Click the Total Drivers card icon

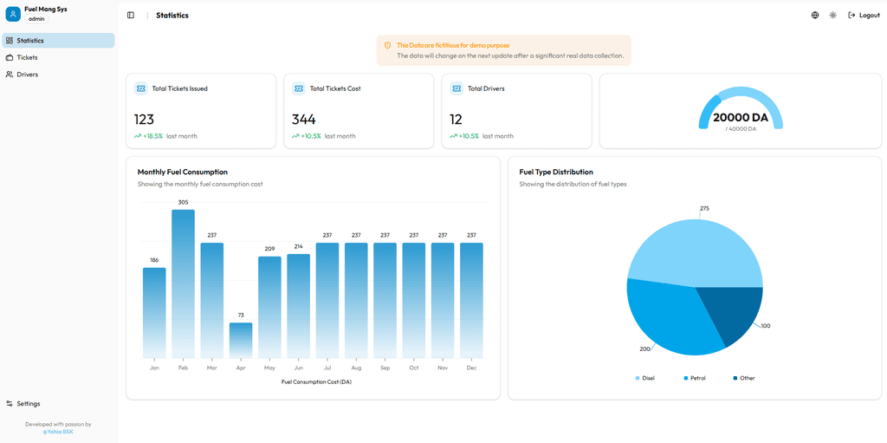click(x=456, y=88)
